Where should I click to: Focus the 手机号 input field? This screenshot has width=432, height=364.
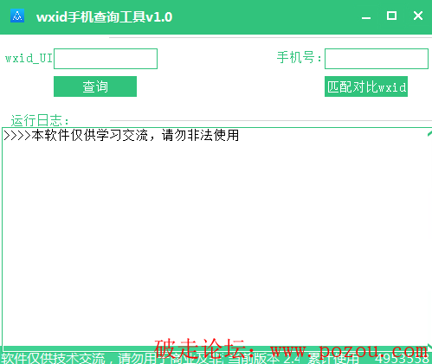[377, 59]
